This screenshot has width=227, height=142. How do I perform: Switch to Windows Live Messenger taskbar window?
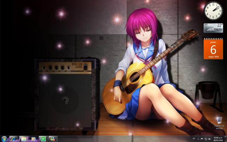(x=53, y=139)
